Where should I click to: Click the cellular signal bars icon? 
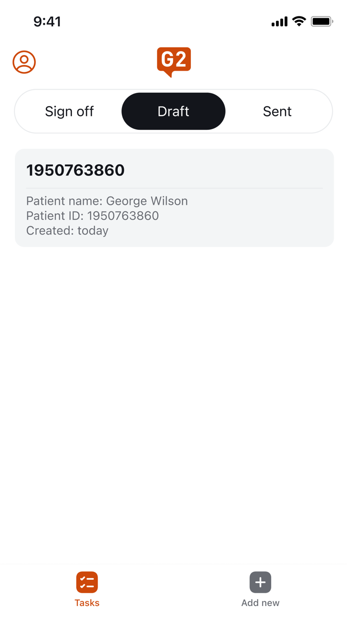pos(280,21)
